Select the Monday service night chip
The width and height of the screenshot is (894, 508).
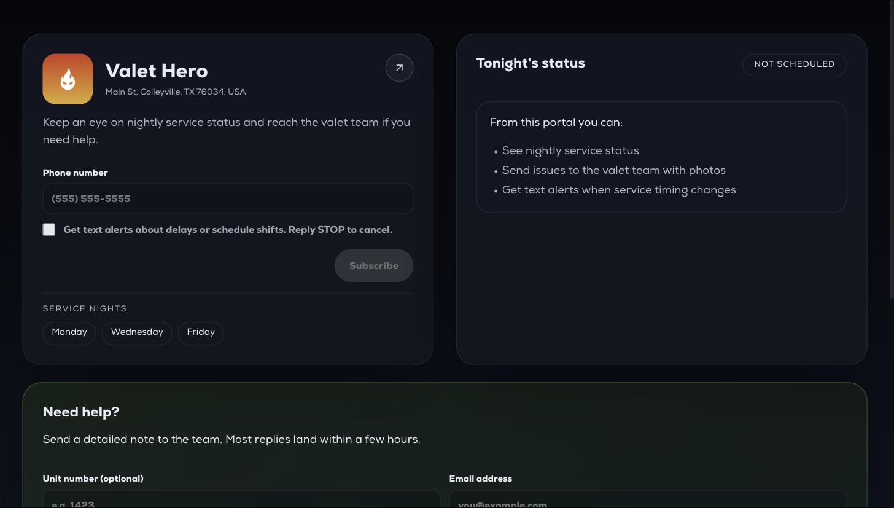[x=69, y=332]
